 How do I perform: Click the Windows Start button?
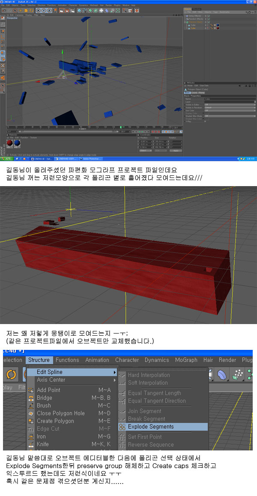point(6,159)
